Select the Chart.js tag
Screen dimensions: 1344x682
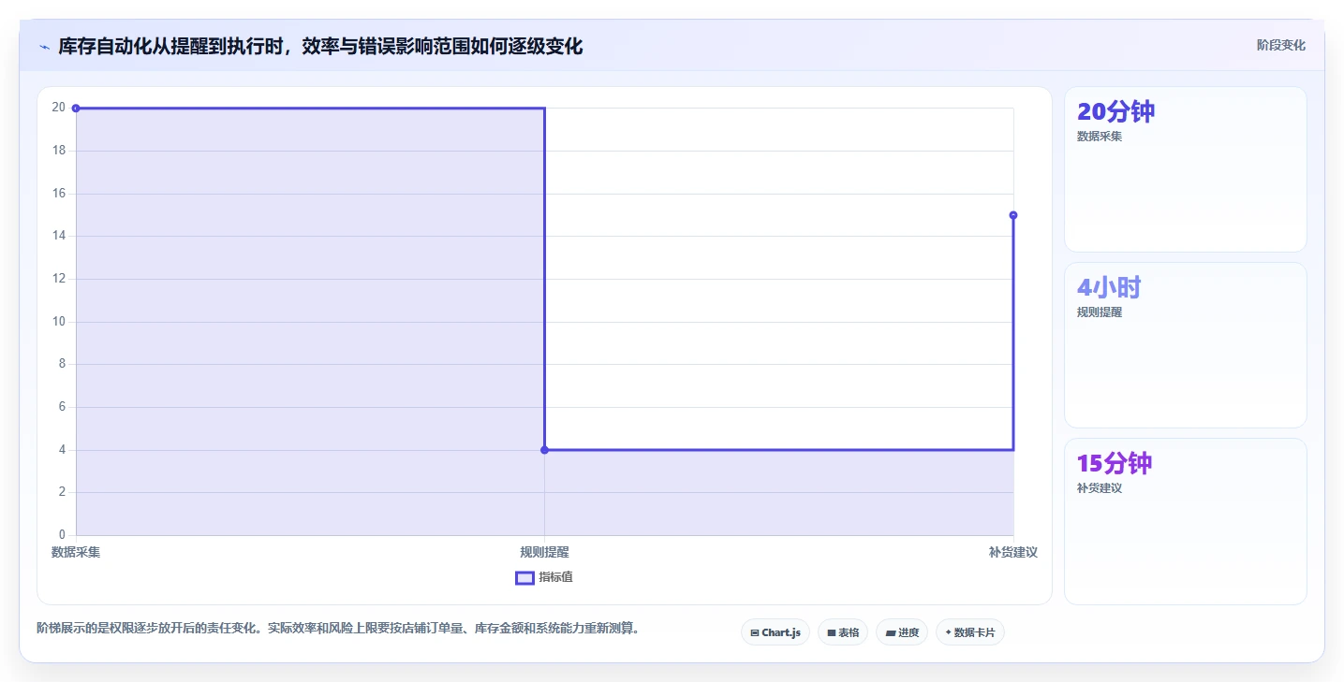(x=775, y=632)
